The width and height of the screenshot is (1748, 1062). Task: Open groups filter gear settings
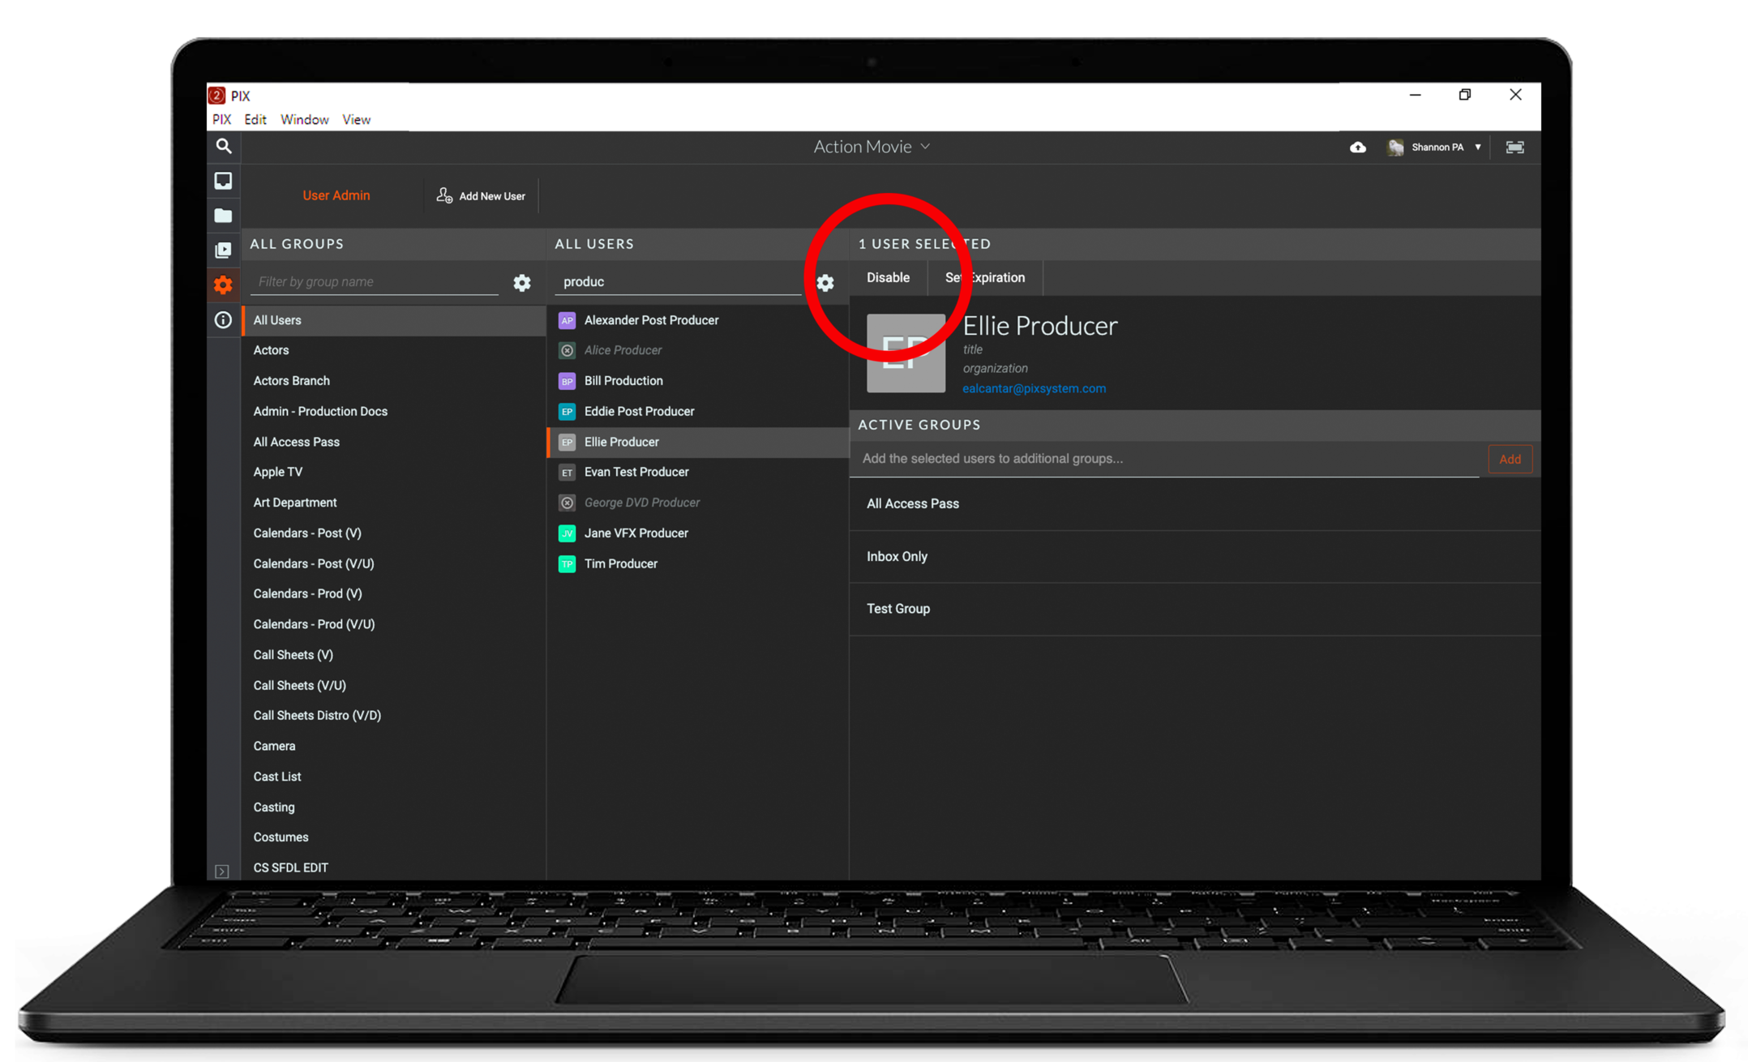click(x=522, y=282)
